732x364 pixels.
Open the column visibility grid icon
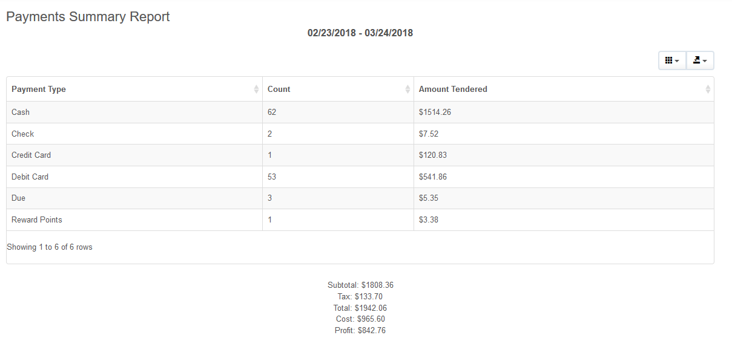coord(669,60)
